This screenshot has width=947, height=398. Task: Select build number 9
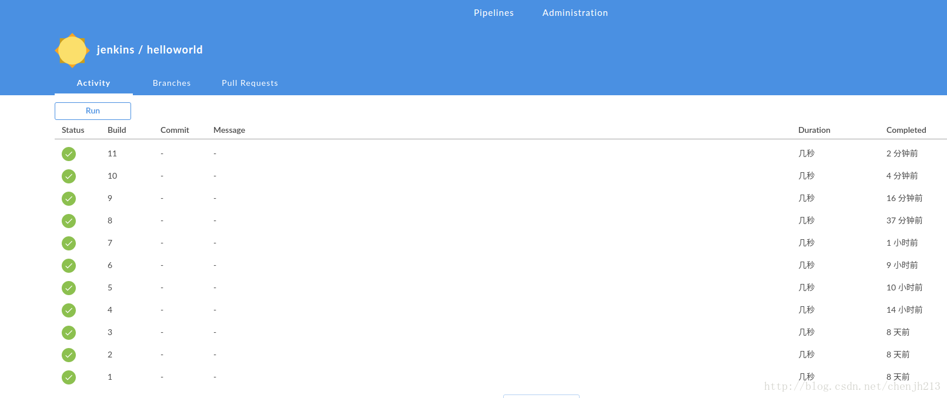[x=110, y=198]
